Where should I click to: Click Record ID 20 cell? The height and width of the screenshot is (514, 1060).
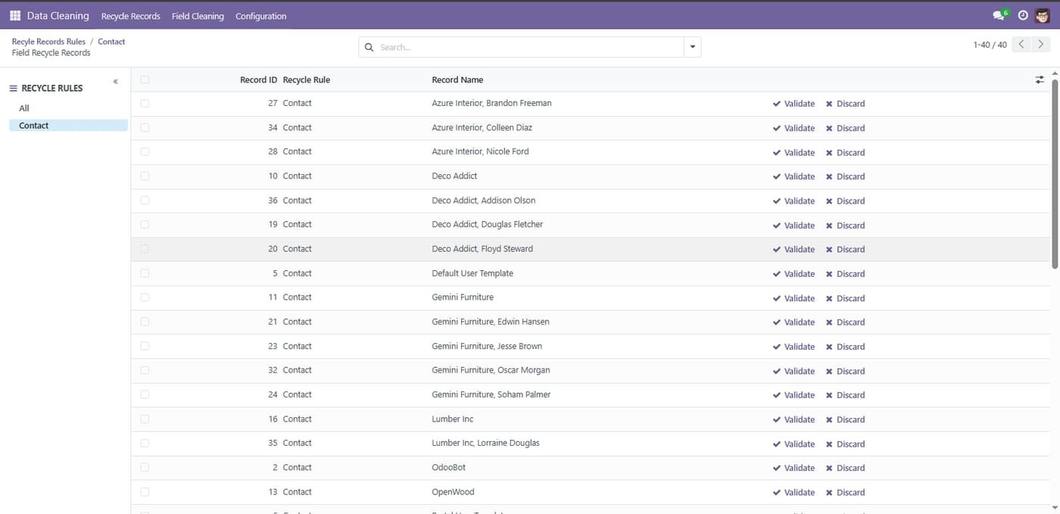click(x=273, y=248)
